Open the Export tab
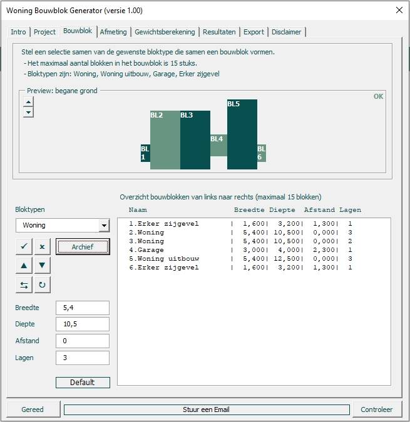The height and width of the screenshot is (422, 410). pos(254,32)
